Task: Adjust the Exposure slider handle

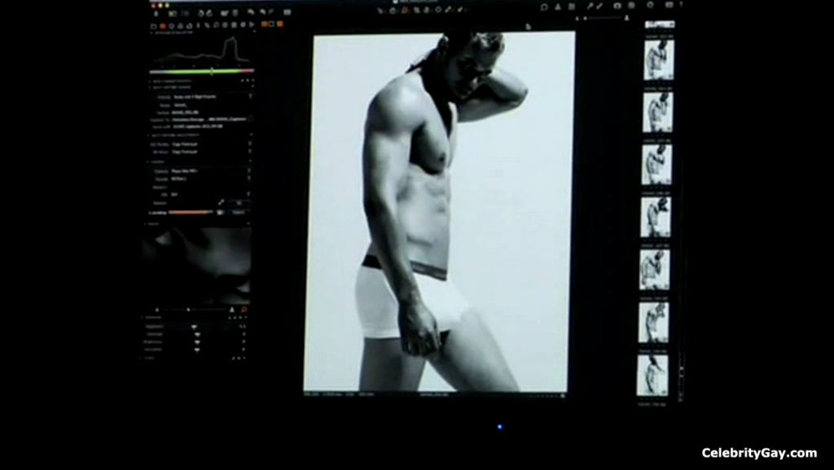Action: point(194,327)
